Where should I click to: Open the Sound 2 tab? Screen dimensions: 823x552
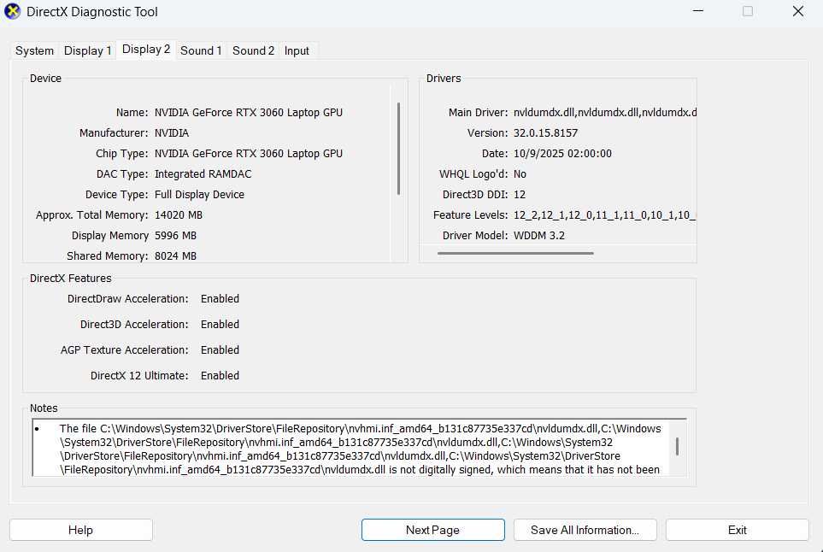253,51
